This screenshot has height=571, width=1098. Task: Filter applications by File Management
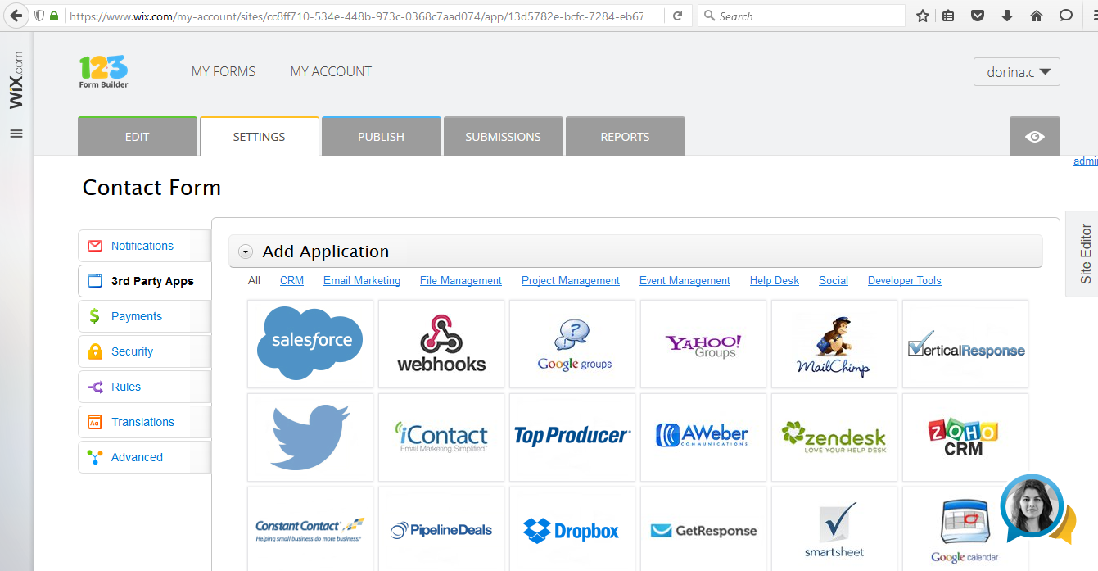coord(461,280)
